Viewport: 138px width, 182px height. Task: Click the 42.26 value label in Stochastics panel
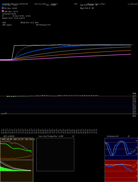point(134,151)
